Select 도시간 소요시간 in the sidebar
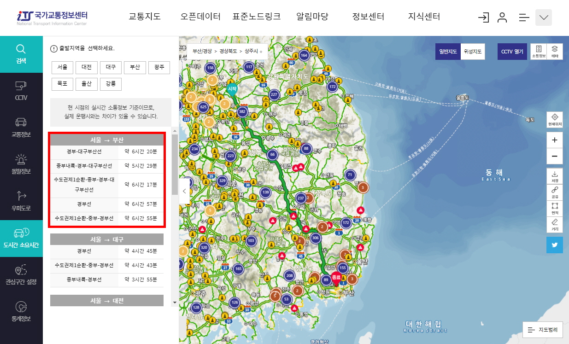Viewport: 569px width, 344px height. (x=21, y=239)
